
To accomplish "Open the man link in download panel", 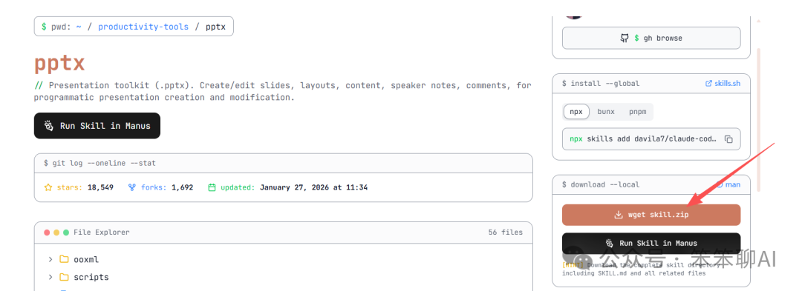I will [x=728, y=184].
